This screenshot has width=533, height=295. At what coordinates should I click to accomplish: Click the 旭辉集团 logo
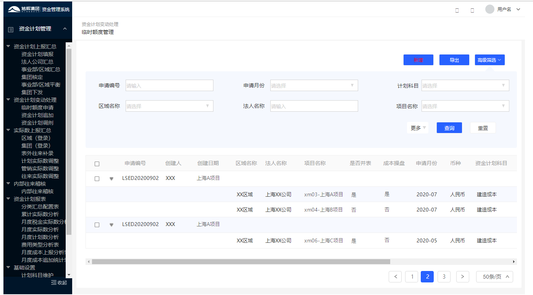point(23,9)
